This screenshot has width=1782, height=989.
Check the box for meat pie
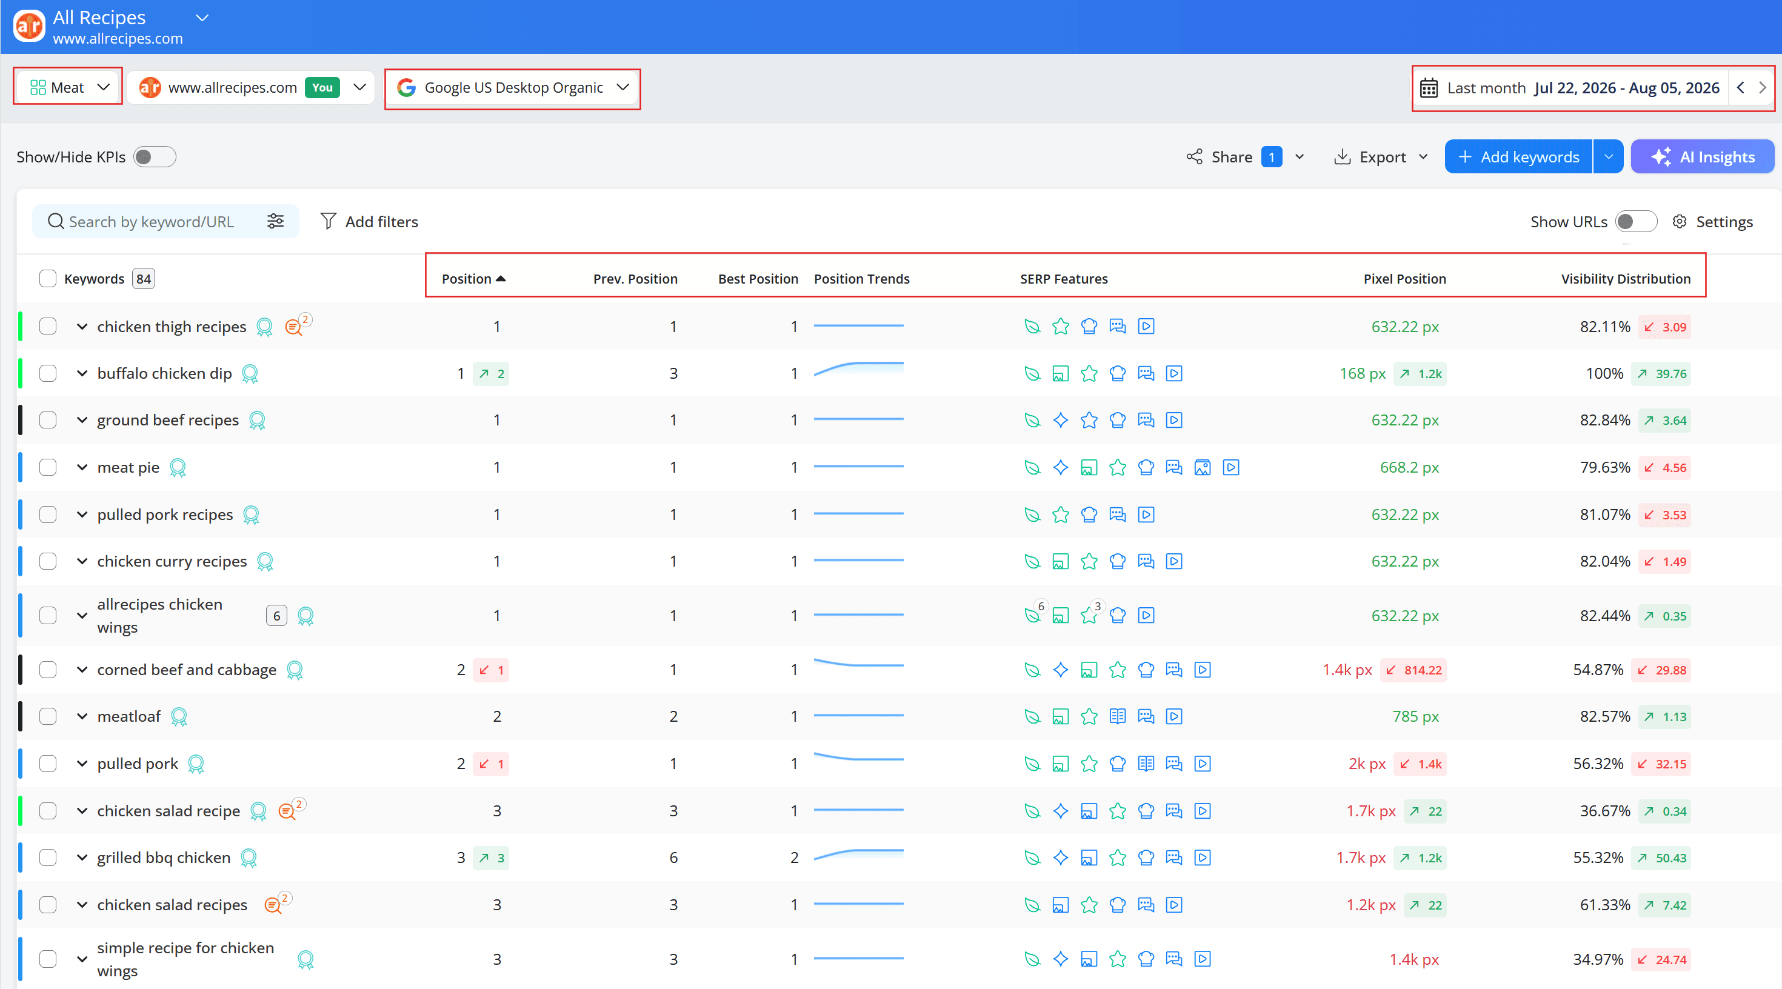pos(48,467)
